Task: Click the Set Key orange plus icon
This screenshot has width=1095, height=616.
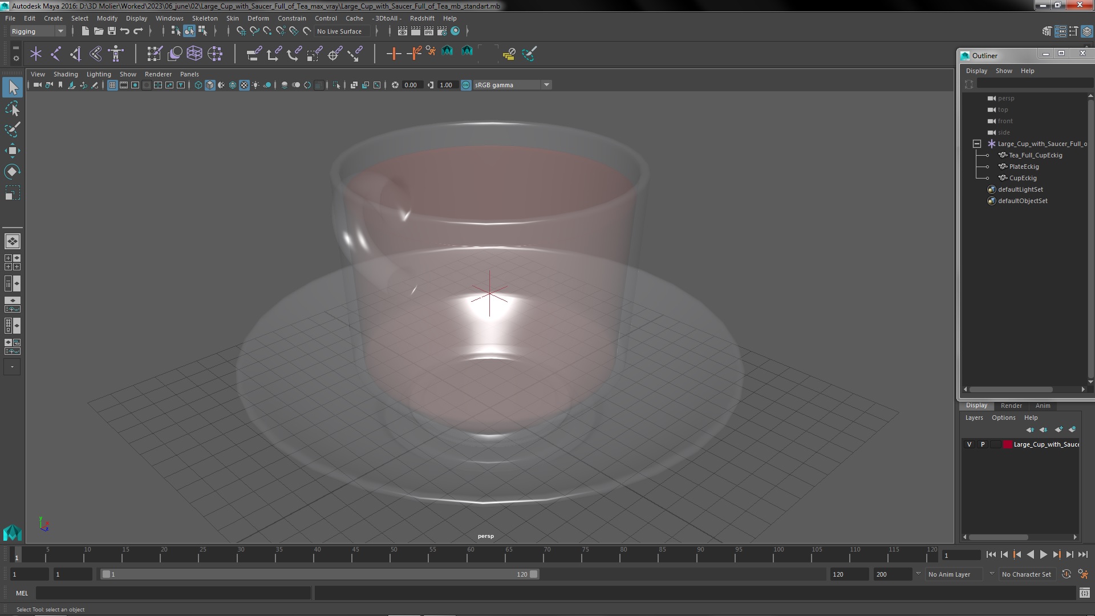Action: click(x=394, y=54)
